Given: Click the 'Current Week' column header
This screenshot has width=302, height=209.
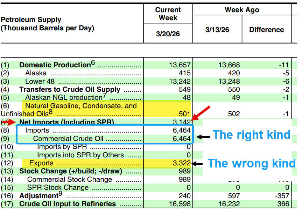Looking at the screenshot, I should (168, 14).
